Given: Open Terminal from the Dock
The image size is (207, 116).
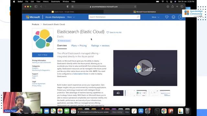Looking at the screenshot, I should pyautogui.click(x=157, y=111).
